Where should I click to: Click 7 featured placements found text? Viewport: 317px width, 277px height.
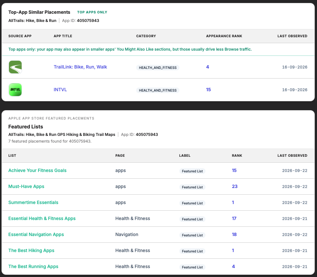[50, 141]
